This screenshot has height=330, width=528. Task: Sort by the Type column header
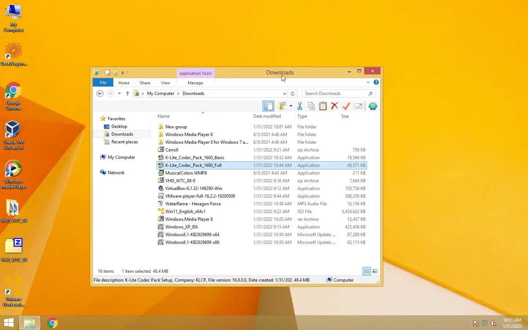tap(302, 116)
